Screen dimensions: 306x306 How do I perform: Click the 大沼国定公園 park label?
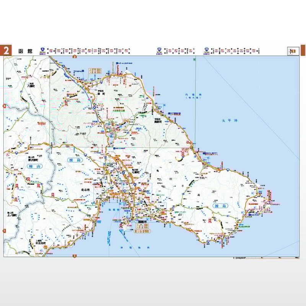click(119, 111)
